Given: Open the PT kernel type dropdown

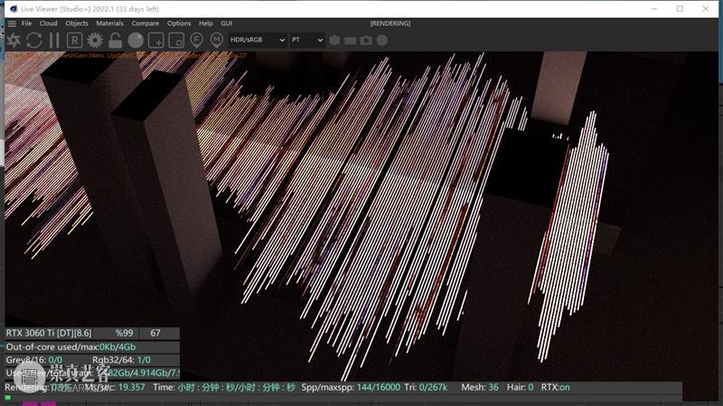Looking at the screenshot, I should pyautogui.click(x=307, y=41).
